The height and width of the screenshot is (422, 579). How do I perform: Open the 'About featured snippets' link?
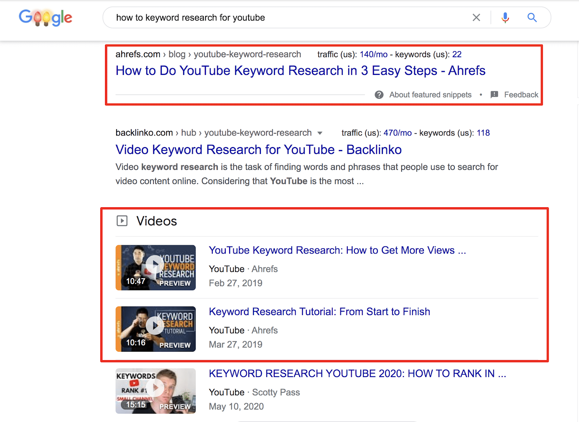[430, 95]
